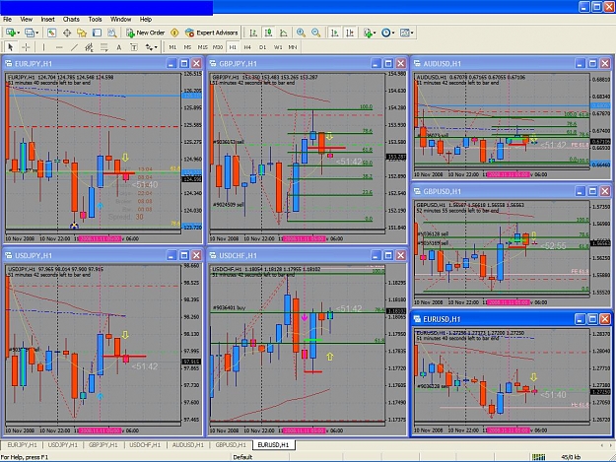Toggle the Expert Advisors button
Viewport: 616px width, 462px height.
tap(211, 33)
